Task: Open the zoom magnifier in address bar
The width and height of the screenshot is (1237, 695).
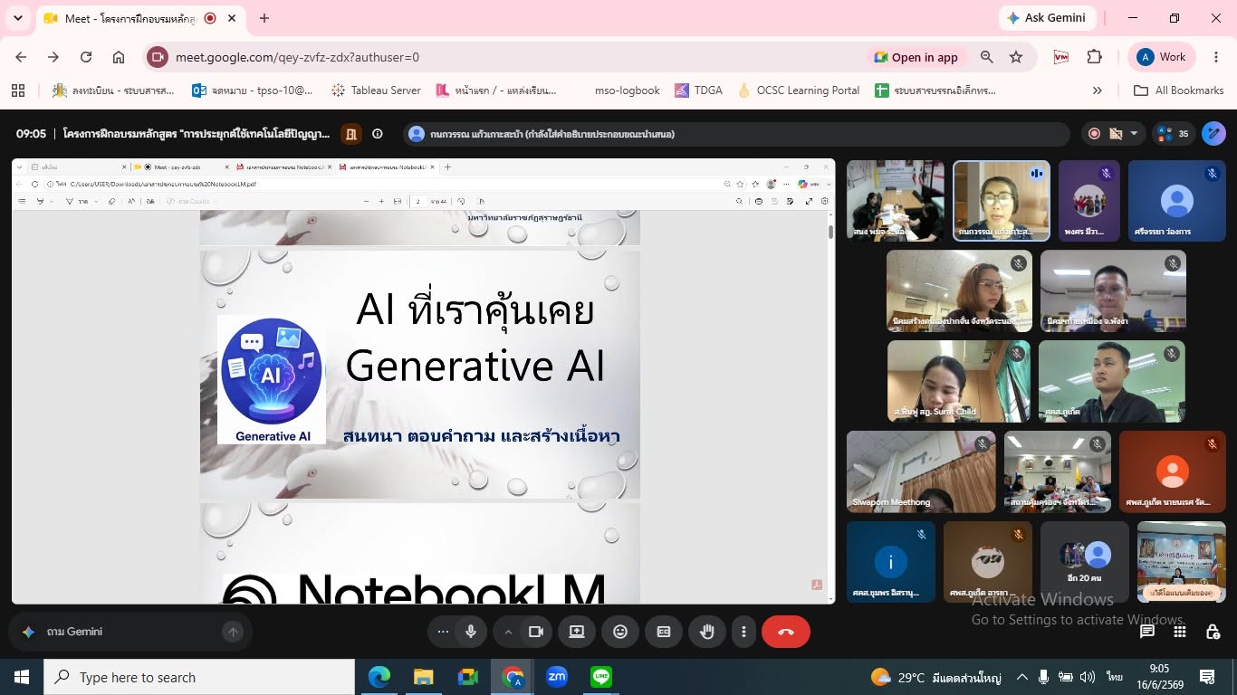Action: click(x=987, y=57)
